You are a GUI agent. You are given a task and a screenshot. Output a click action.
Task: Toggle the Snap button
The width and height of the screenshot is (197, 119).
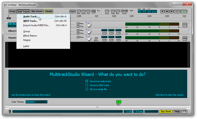coord(113,11)
